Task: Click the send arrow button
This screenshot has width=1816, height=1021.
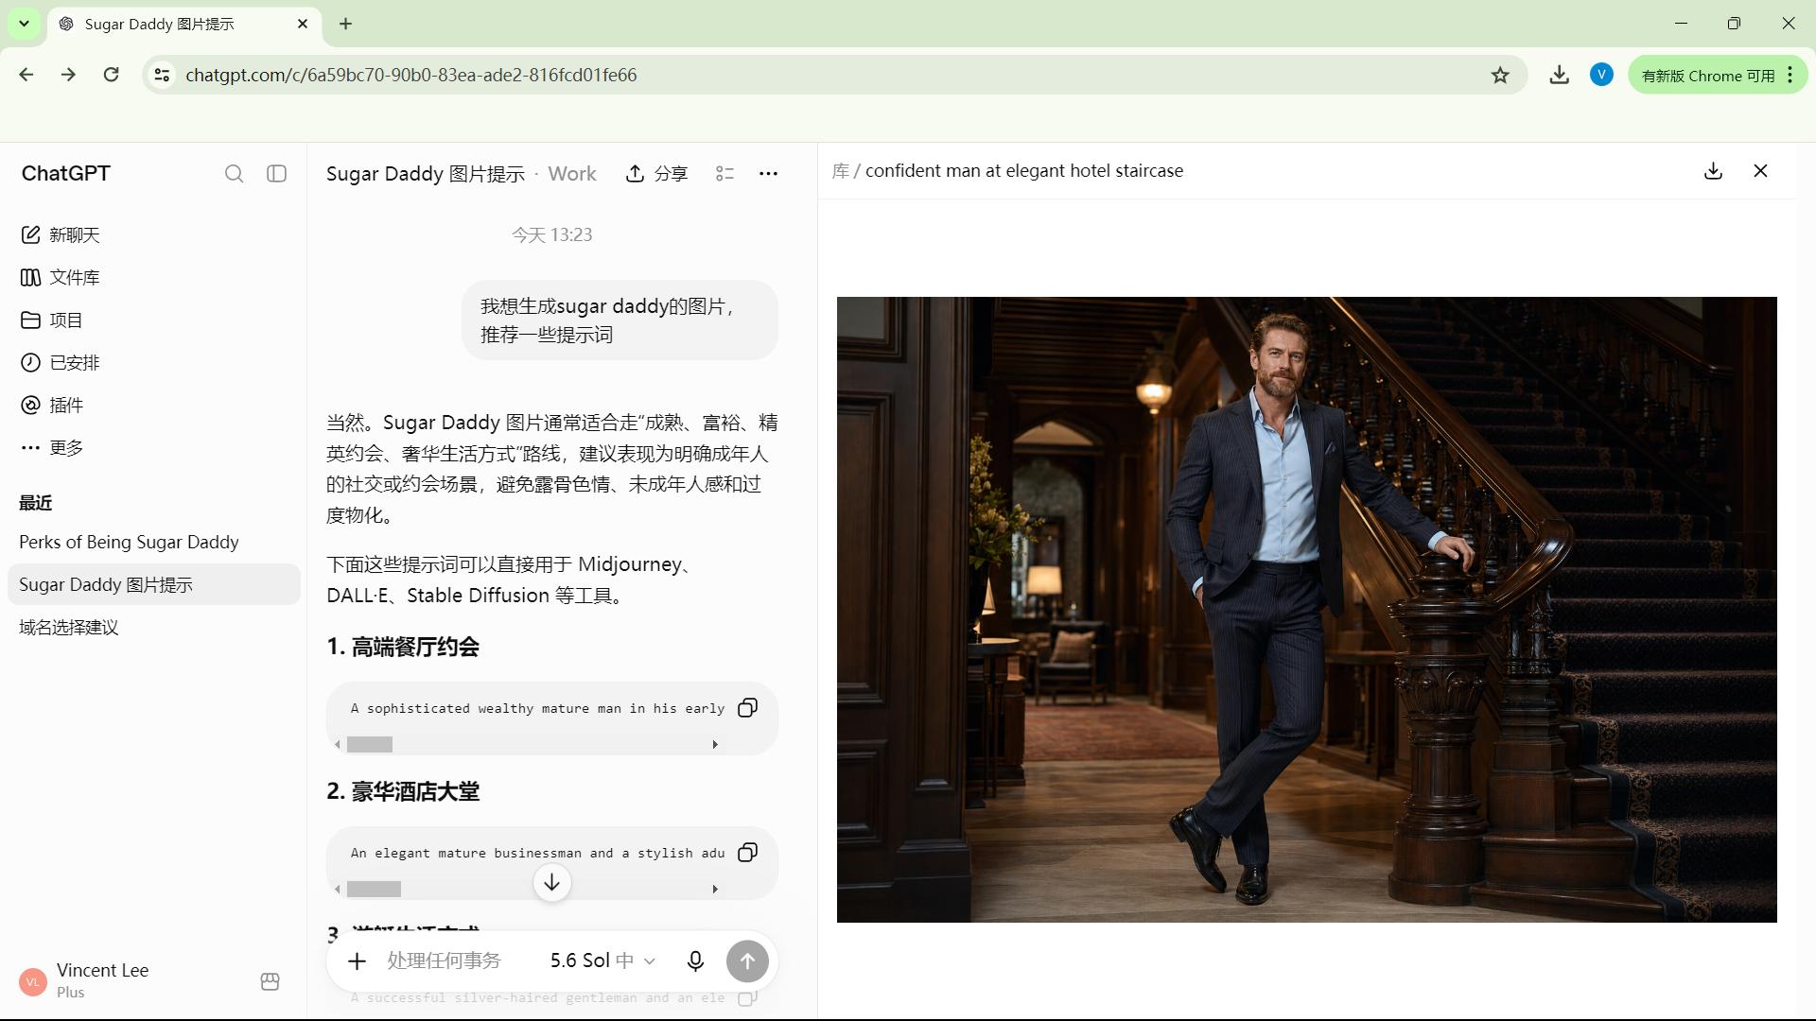Action: point(747,961)
